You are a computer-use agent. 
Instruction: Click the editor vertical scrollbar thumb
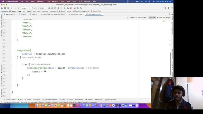170,64
